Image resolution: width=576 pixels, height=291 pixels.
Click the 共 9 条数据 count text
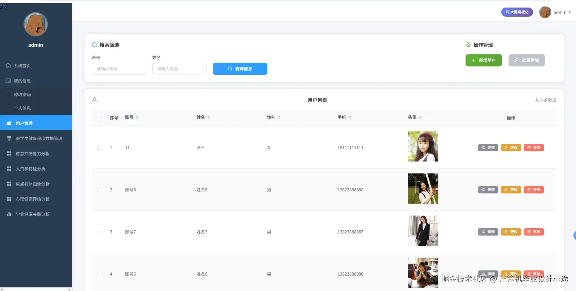pyautogui.click(x=546, y=100)
